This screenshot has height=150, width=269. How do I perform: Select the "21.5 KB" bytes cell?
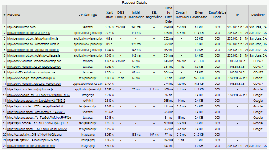tap(199, 61)
